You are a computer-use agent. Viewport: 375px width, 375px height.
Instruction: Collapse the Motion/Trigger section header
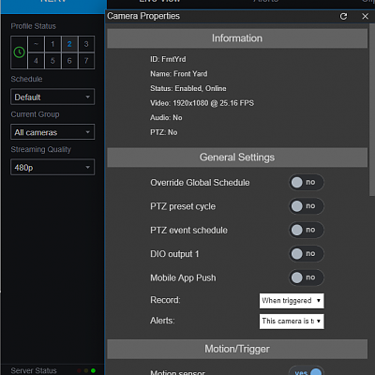[x=237, y=349]
